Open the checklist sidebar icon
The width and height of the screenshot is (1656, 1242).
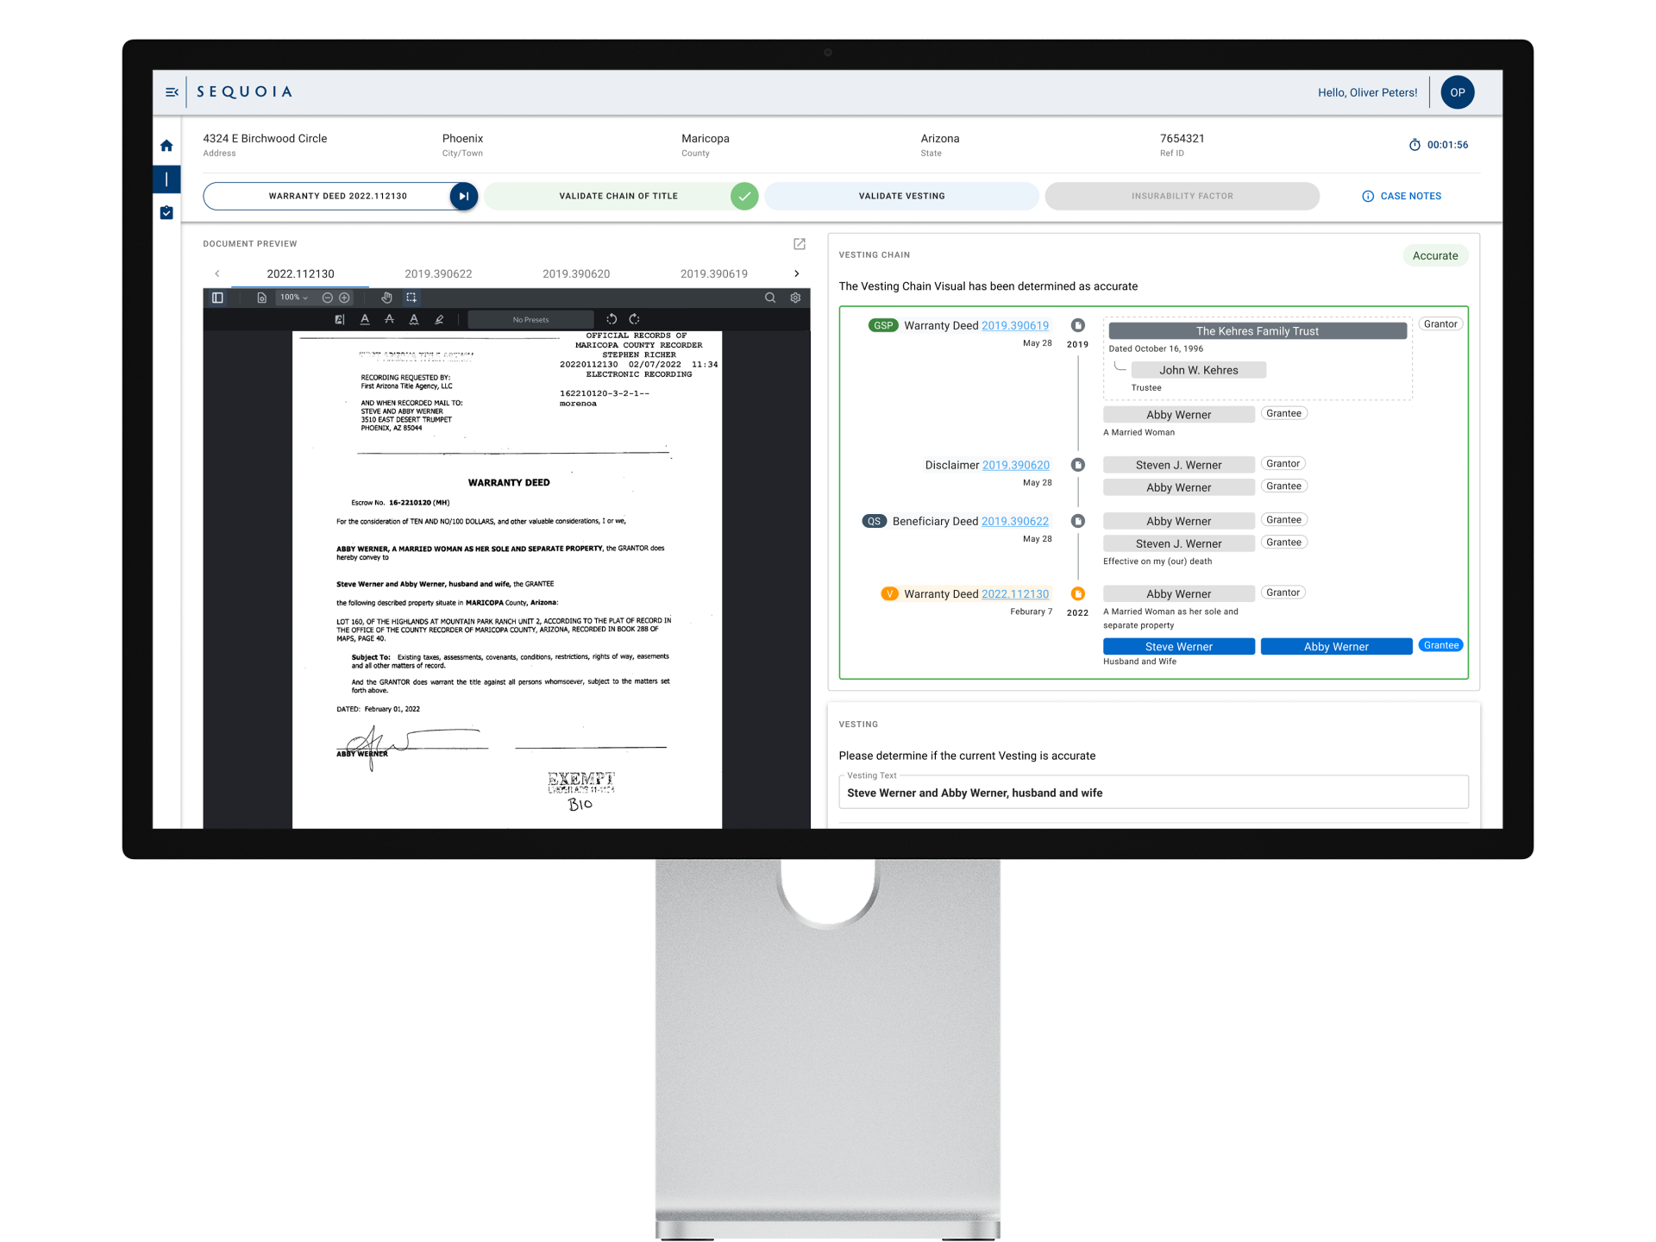(x=166, y=212)
